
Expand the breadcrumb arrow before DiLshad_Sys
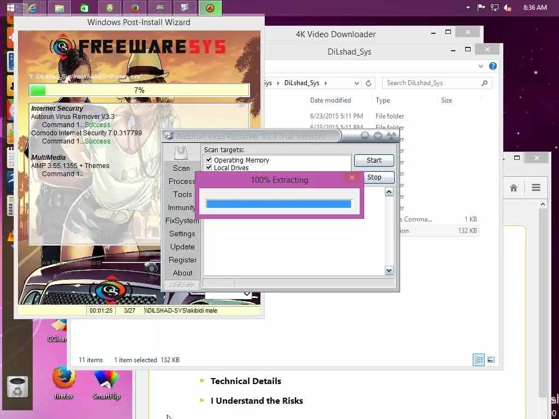point(278,83)
